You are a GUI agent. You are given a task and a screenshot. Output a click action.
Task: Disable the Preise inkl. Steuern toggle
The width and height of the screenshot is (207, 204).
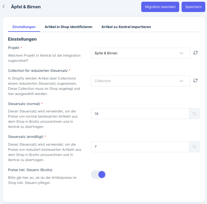(x=99, y=175)
